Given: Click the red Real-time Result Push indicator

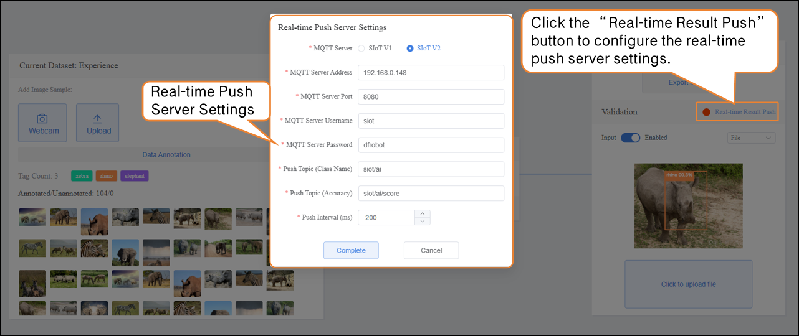Looking at the screenshot, I should 706,112.
